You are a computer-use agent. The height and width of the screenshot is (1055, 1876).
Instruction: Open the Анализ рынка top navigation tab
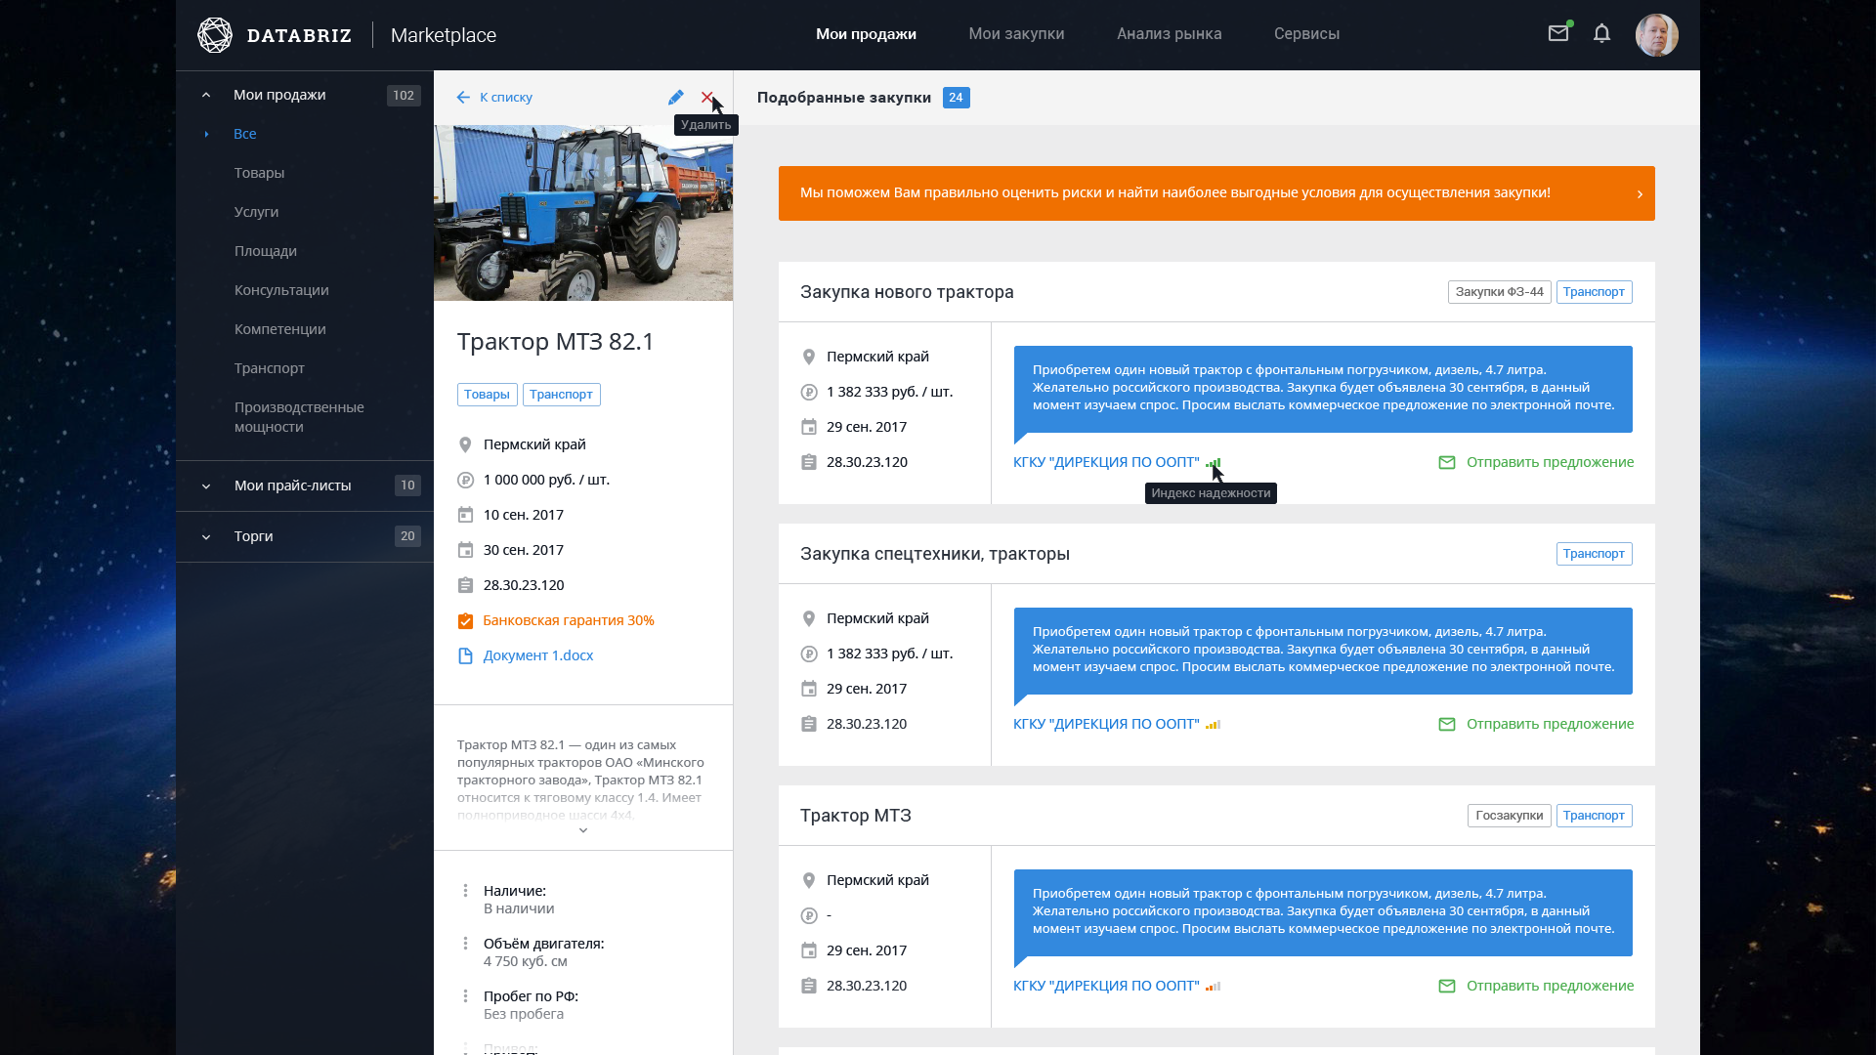click(x=1170, y=34)
